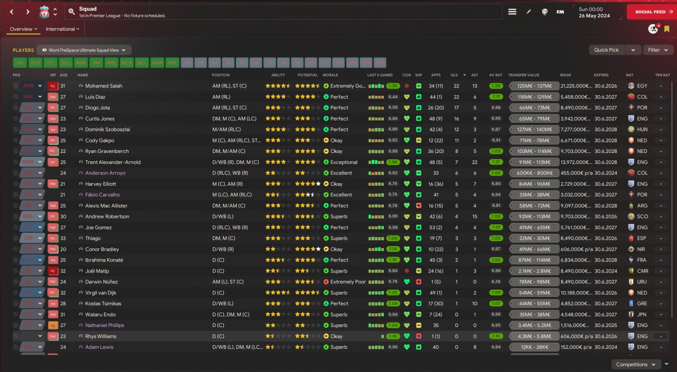Go forward using the right arrow
This screenshot has height=372, width=677.
click(28, 12)
